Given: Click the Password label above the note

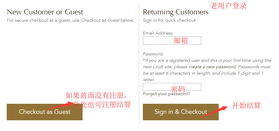Looking at the screenshot, I should (x=153, y=54).
